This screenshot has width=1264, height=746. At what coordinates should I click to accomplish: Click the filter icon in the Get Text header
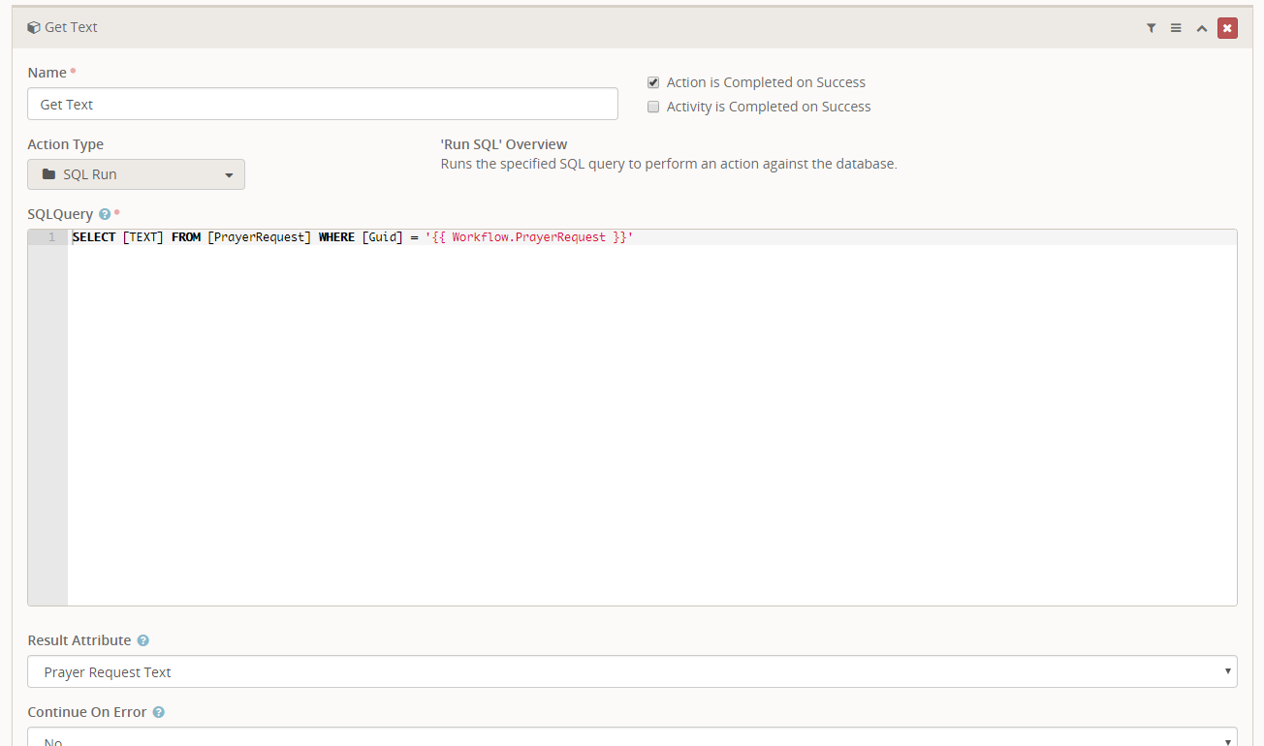(1151, 28)
